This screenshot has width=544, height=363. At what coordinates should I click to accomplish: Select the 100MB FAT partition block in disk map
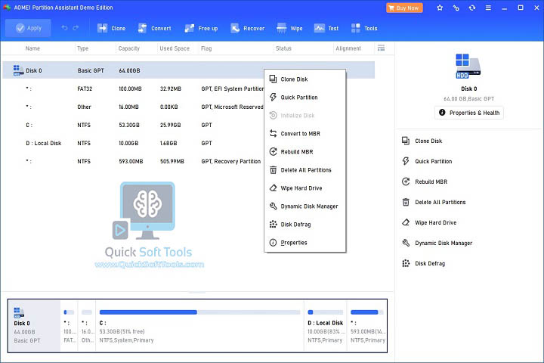[69, 325]
